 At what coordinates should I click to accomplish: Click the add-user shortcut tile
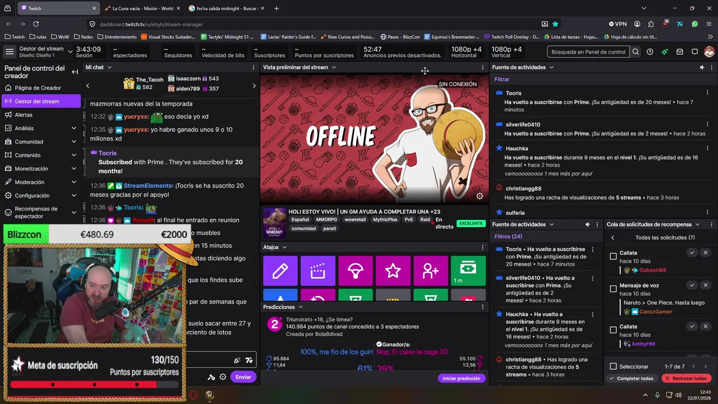(431, 271)
